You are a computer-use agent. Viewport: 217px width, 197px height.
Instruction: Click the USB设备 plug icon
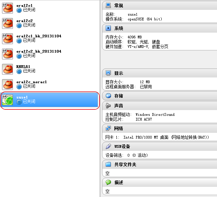[x=108, y=146]
